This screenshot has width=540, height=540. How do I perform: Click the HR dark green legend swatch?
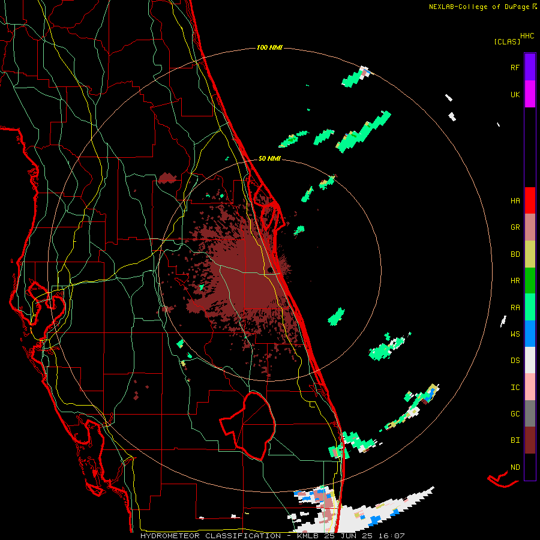click(x=530, y=281)
